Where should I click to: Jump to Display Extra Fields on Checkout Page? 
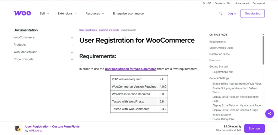pyautogui.click(x=235, y=110)
